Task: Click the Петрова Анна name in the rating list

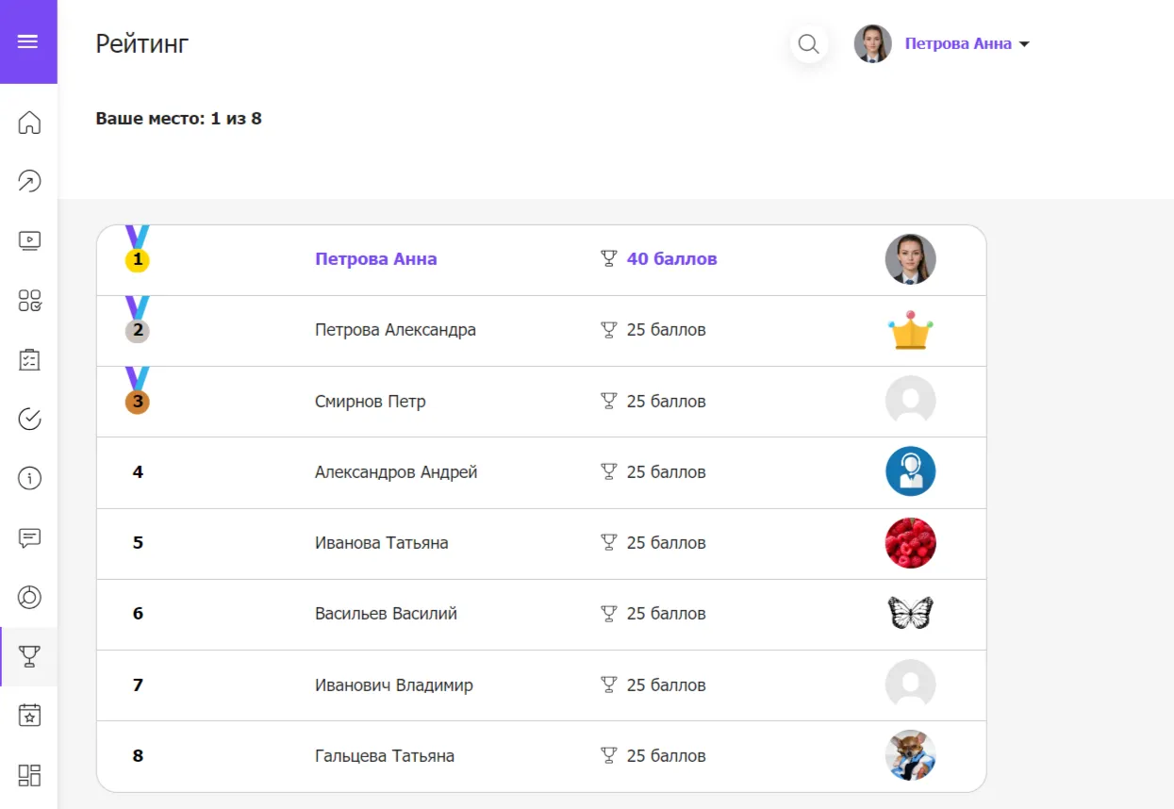Action: [375, 259]
